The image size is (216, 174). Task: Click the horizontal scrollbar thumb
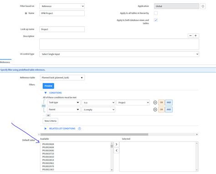point(94,134)
